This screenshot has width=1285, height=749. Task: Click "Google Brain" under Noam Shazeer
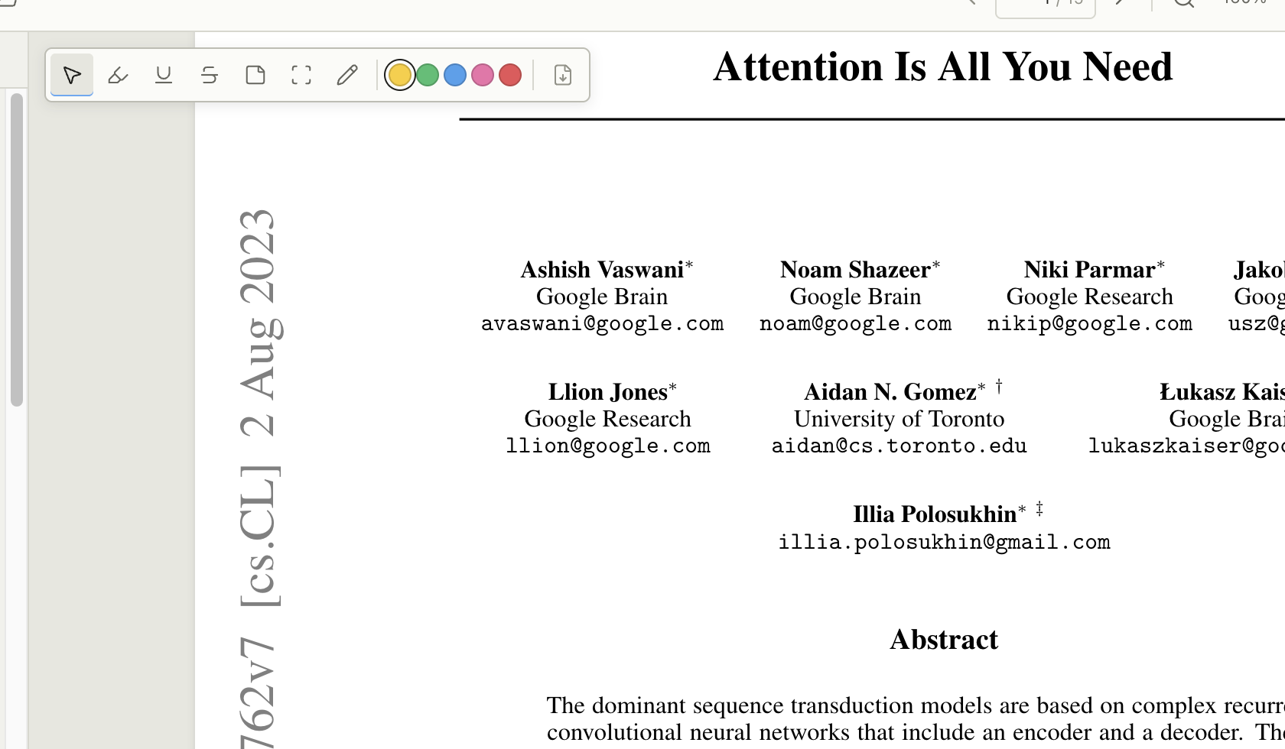click(x=855, y=297)
